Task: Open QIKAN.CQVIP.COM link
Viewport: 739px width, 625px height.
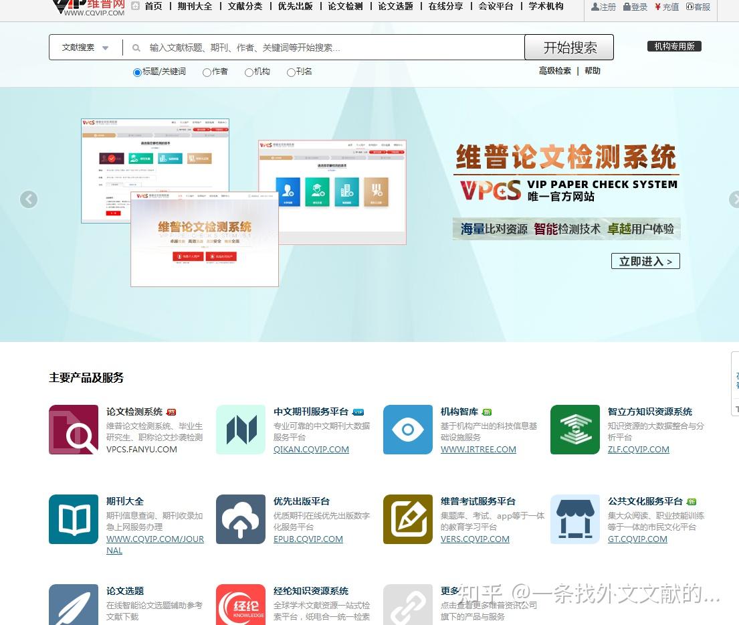Action: pyautogui.click(x=311, y=450)
